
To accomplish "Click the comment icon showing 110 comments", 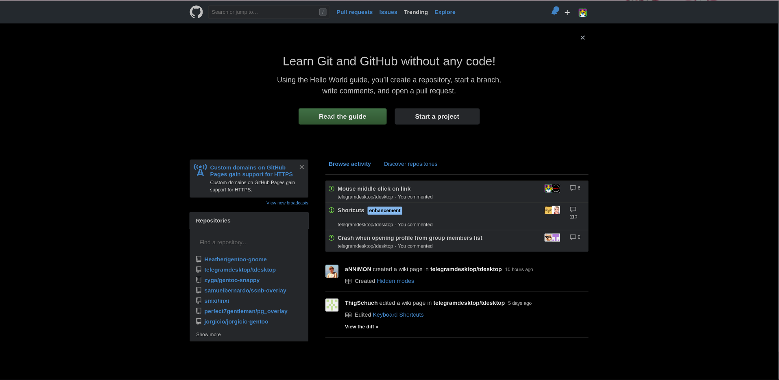I will click(x=573, y=213).
